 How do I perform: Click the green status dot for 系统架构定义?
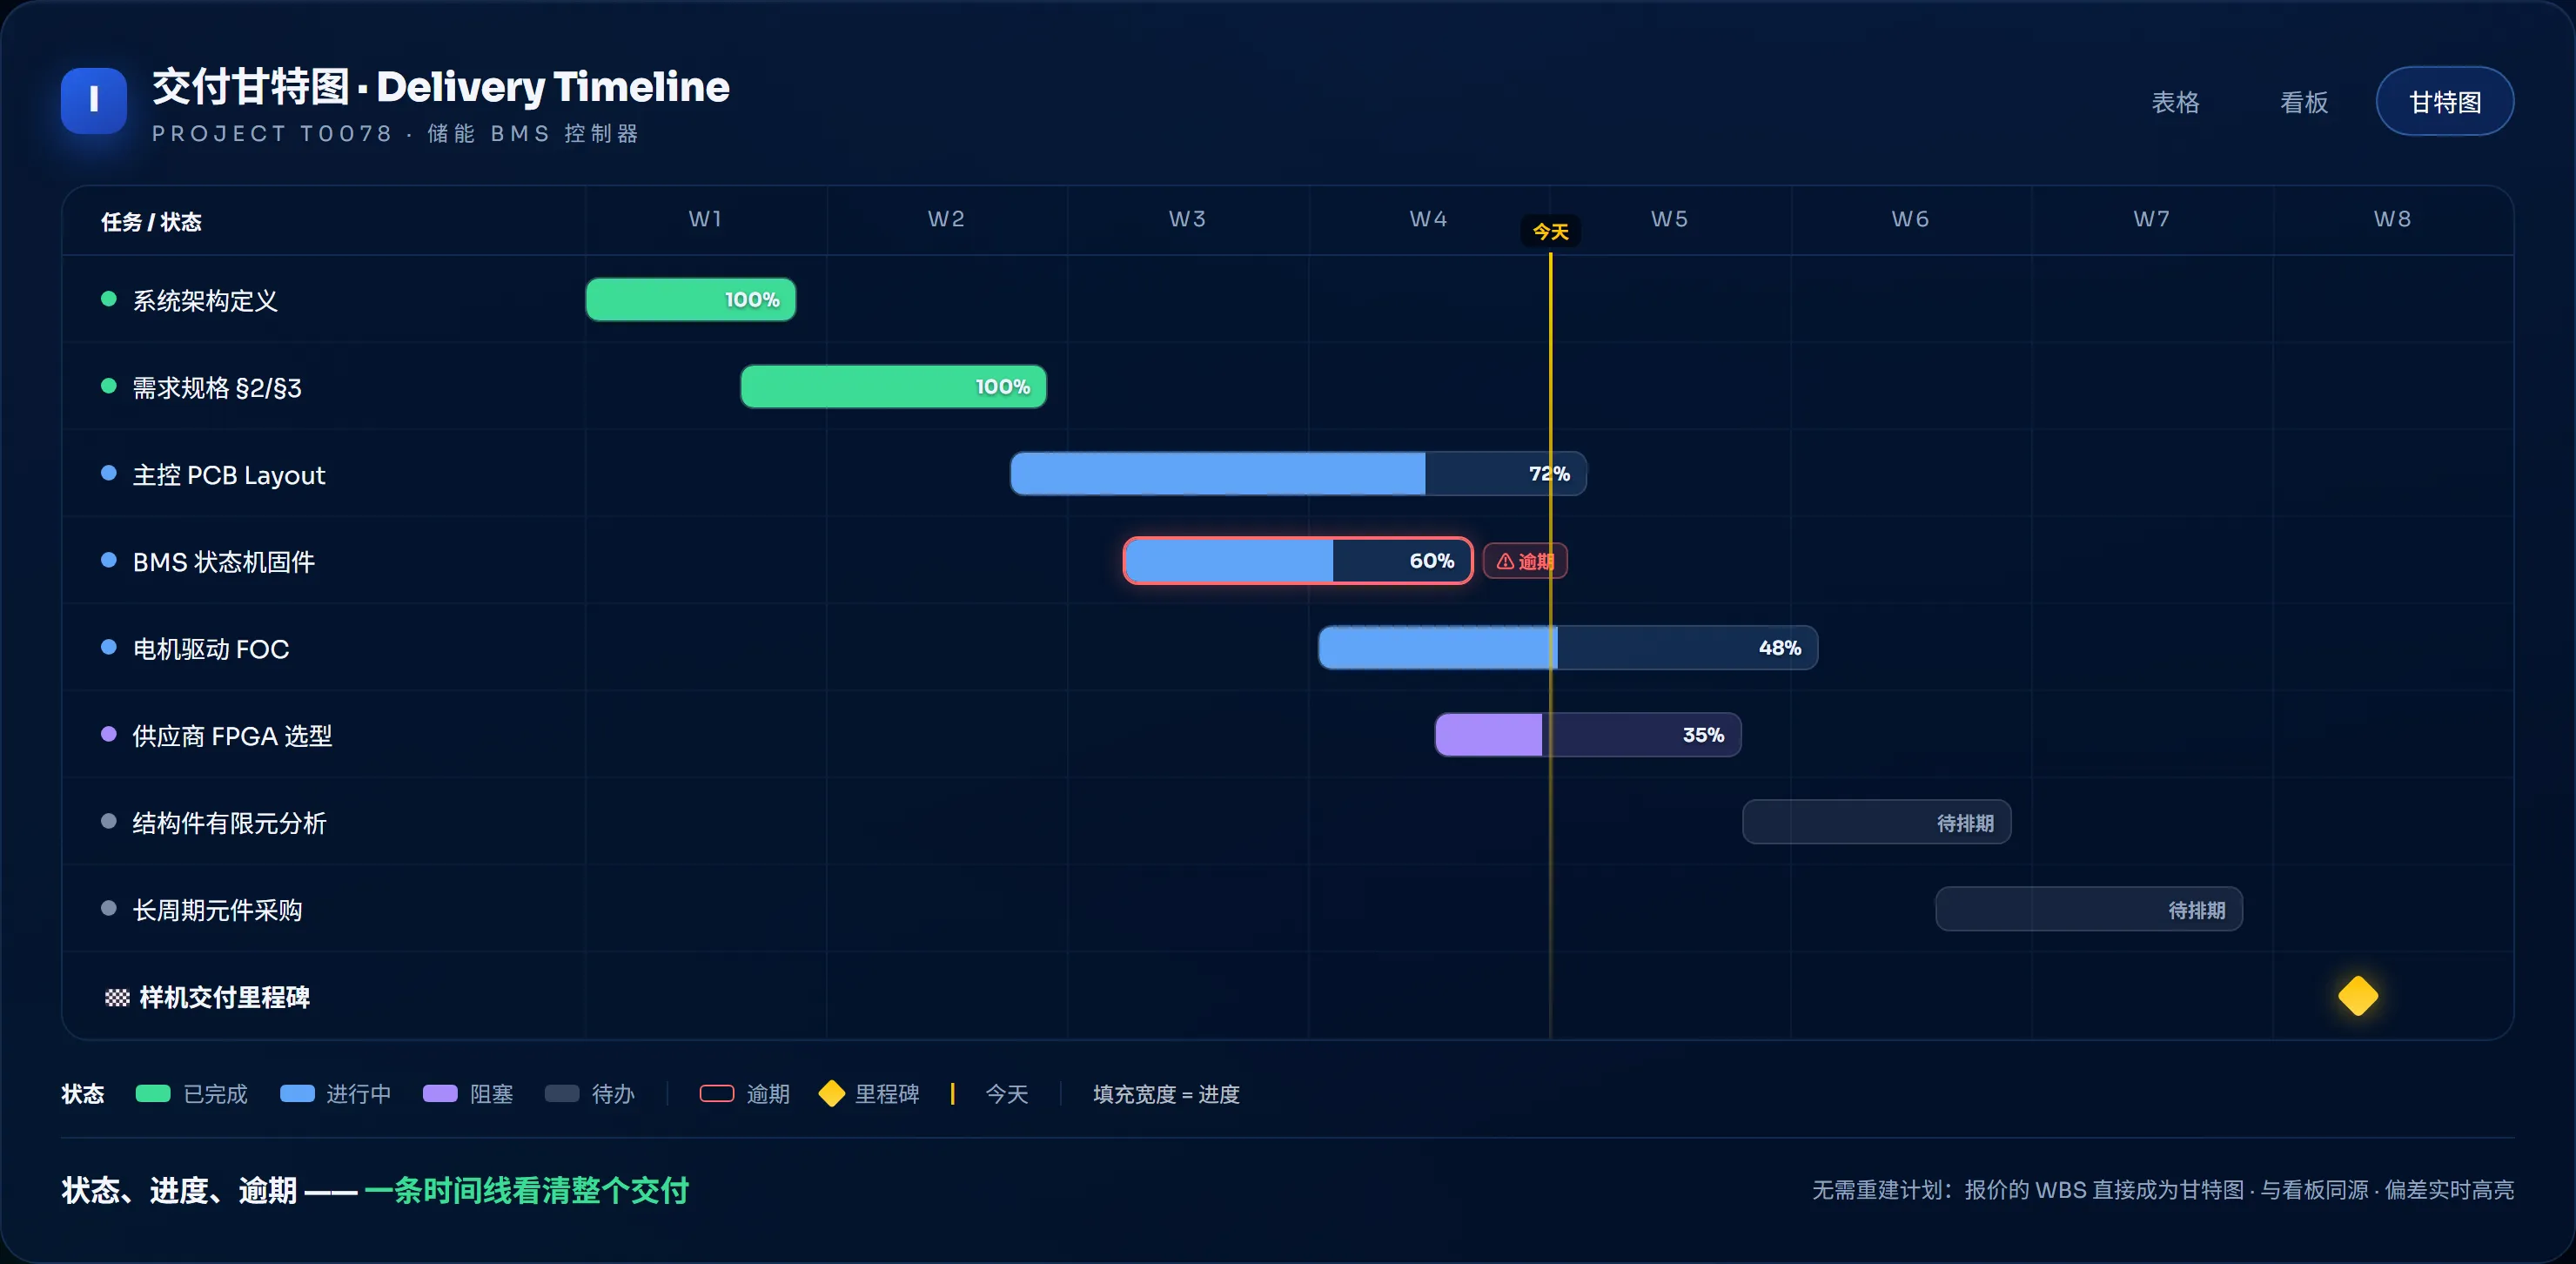(x=109, y=299)
